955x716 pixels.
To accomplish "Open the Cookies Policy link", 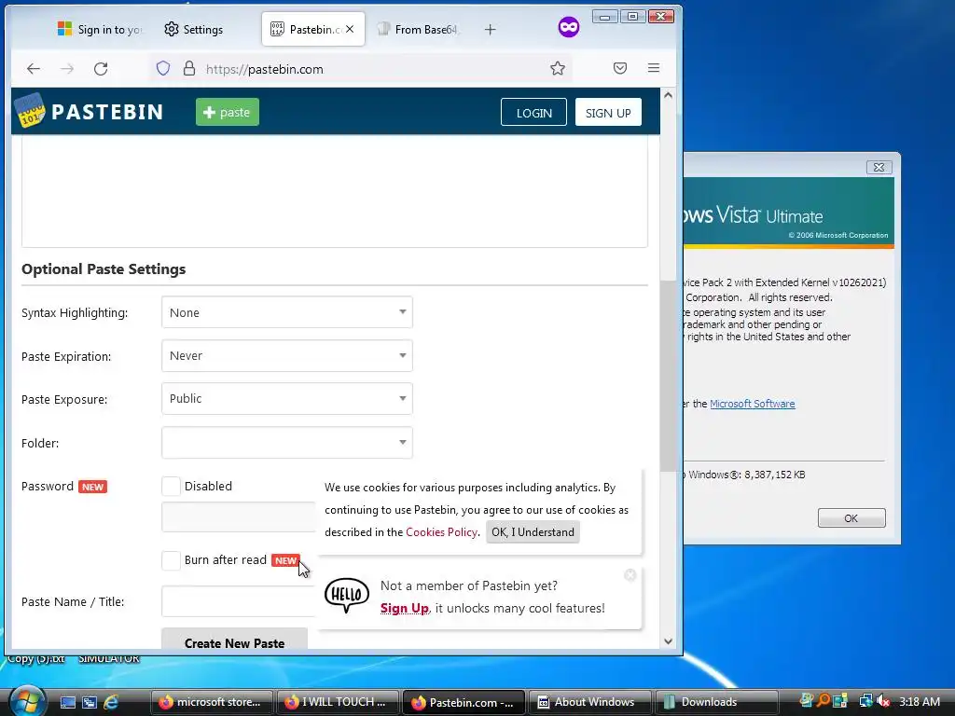I will coord(441,532).
